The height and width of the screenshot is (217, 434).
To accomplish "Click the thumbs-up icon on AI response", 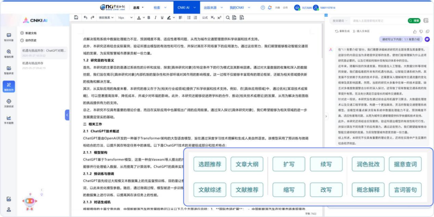I will (415, 31).
